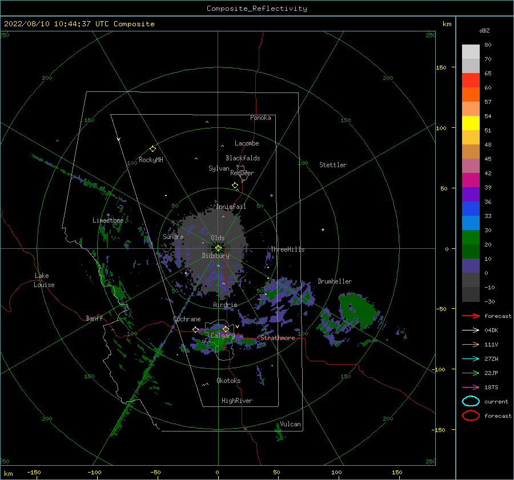Select the Vulcan label
Viewport: 514px width, 480px height.
point(290,424)
